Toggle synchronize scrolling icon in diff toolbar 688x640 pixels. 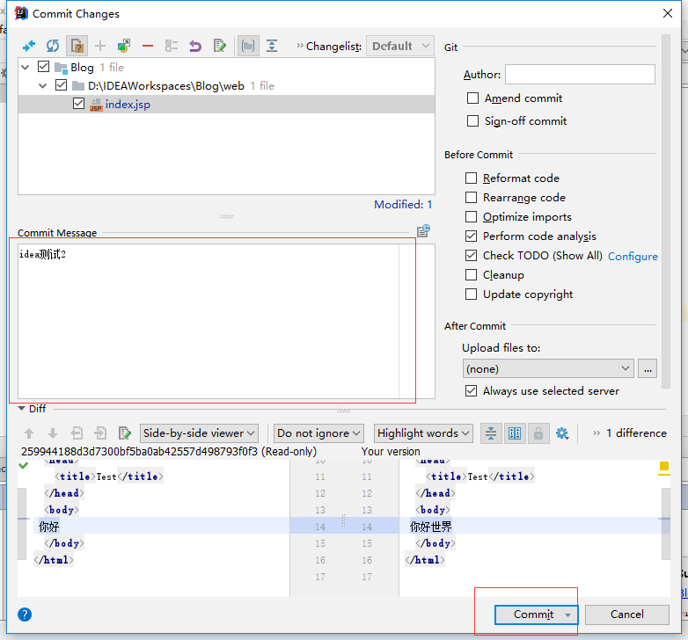click(515, 433)
